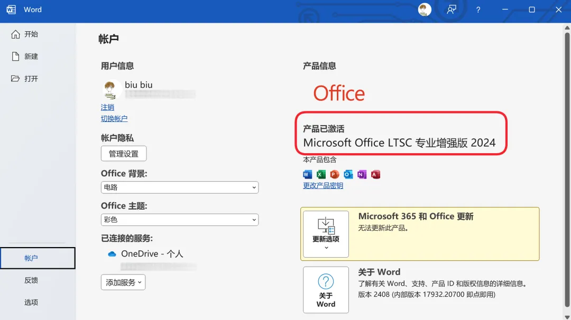The height and width of the screenshot is (320, 571).
Task: Click the 已连接的服务 heading
Action: pyautogui.click(x=127, y=239)
